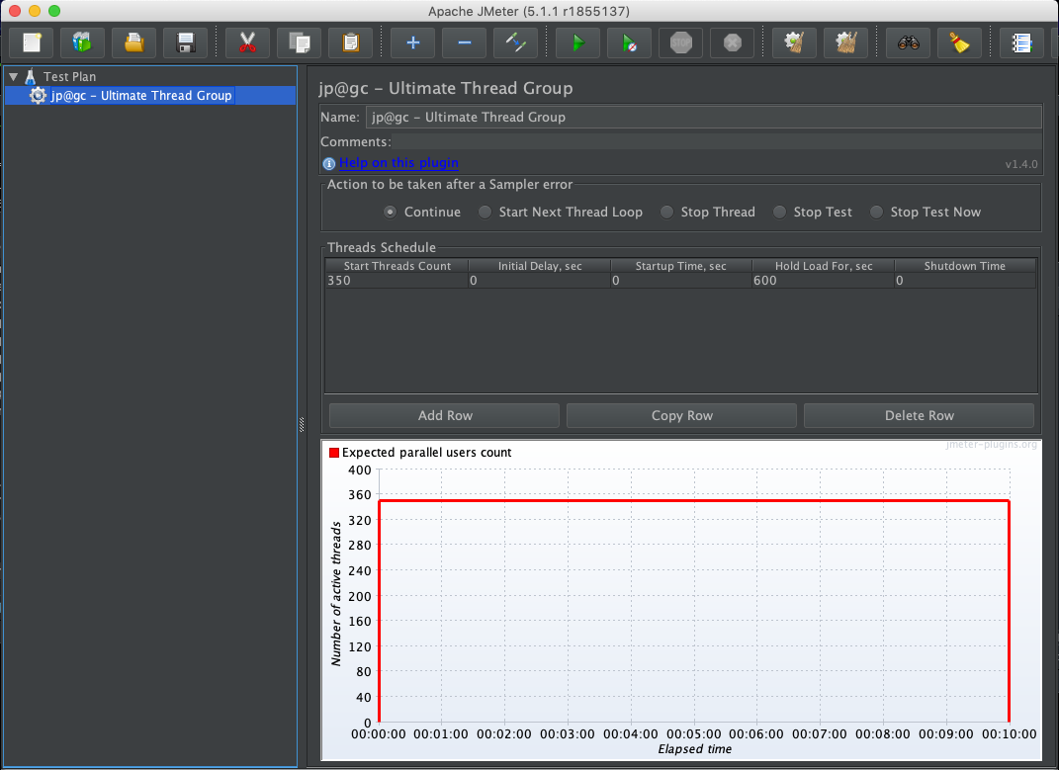Image resolution: width=1059 pixels, height=770 pixels.
Task: Click the info icon beside help link
Action: coord(329,163)
